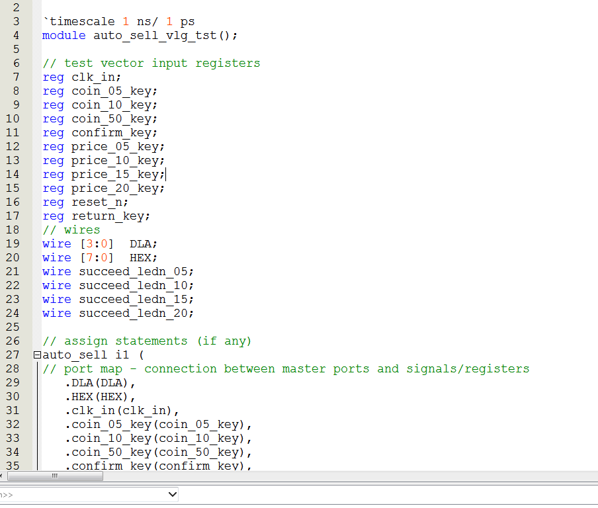Click 'HEX;' wire declaration on line 20
Screen dimensions: 598x508
(x=144, y=258)
